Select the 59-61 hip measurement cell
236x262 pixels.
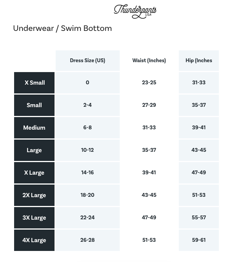tap(199, 240)
